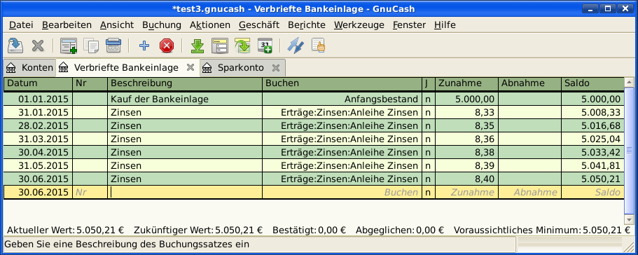This screenshot has width=638, height=255.
Task: Click the register vertical scrollbar down arrow
Action: tap(629, 219)
